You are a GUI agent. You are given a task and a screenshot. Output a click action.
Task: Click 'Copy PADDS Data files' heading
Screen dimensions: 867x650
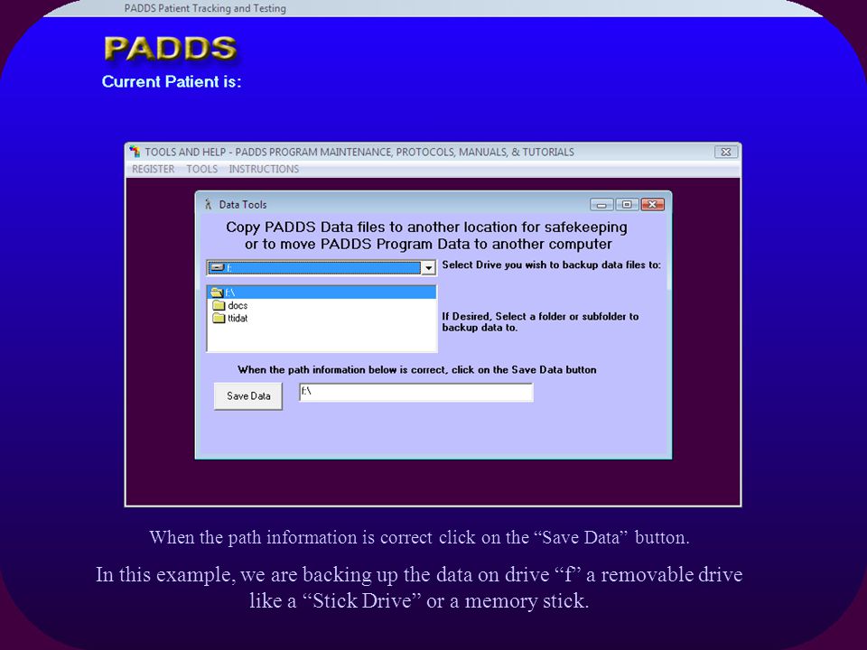(428, 236)
